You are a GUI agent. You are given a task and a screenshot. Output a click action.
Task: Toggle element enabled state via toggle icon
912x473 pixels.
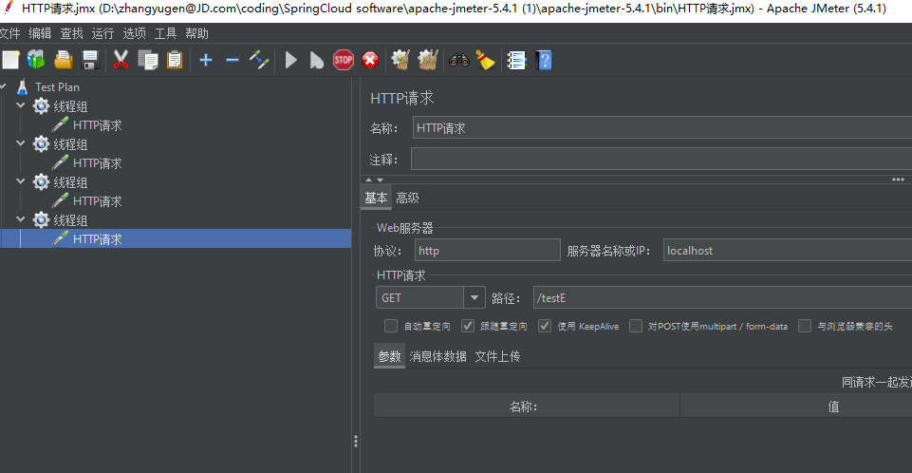click(259, 60)
